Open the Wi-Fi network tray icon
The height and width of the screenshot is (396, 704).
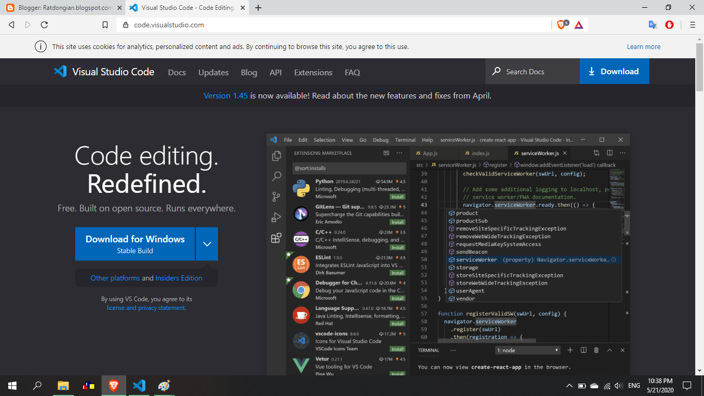pos(607,386)
